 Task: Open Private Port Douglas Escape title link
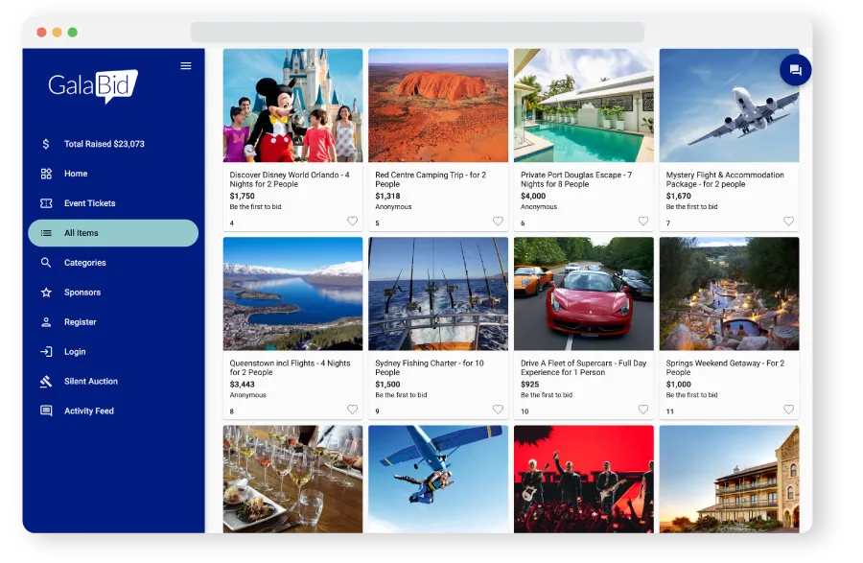[576, 179]
